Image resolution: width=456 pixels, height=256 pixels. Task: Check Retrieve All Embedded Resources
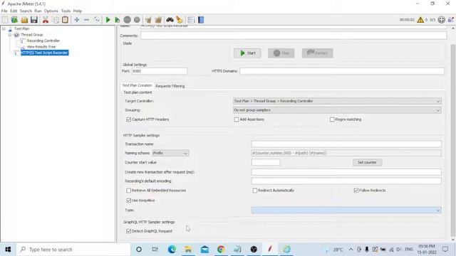pyautogui.click(x=128, y=191)
